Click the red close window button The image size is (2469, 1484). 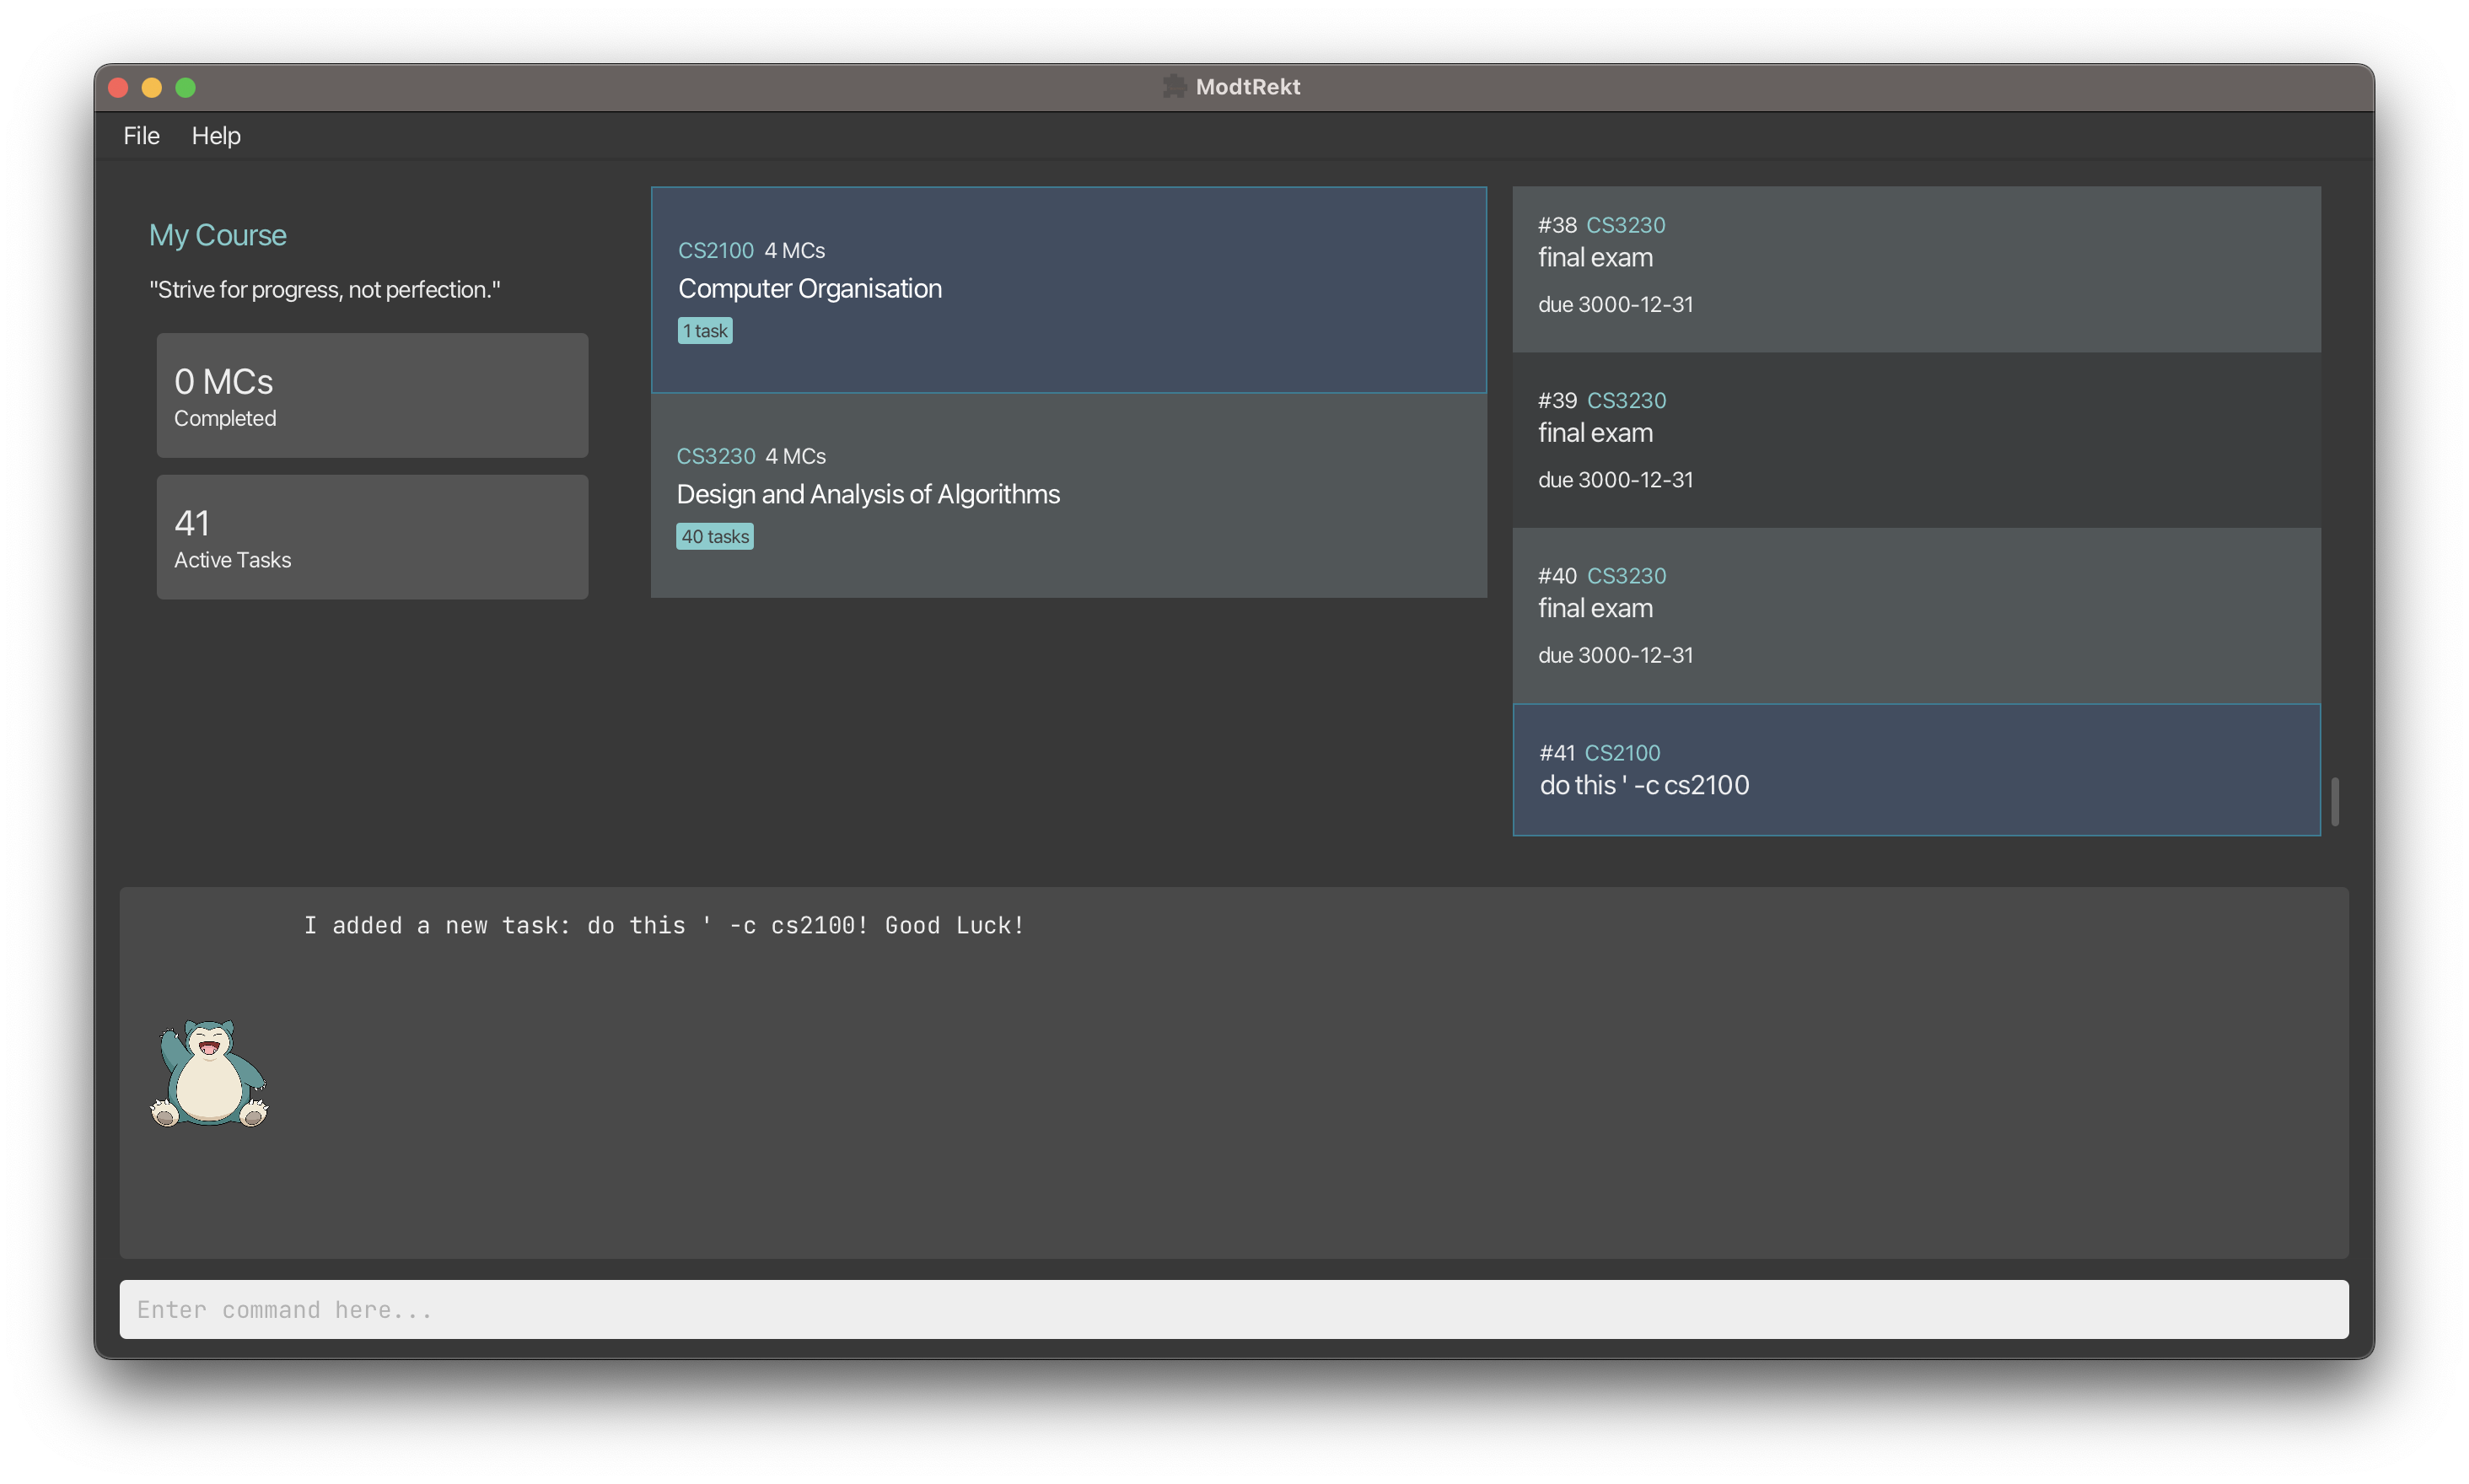click(118, 88)
